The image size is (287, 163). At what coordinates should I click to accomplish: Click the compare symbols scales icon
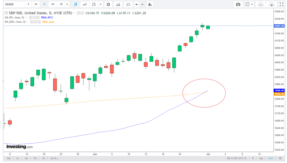128,4
